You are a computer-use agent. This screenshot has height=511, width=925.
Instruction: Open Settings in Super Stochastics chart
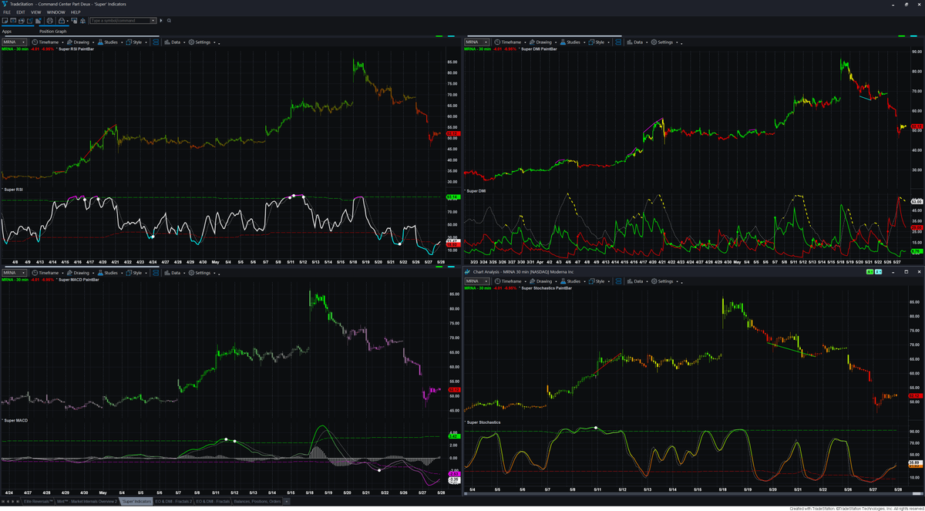pyautogui.click(x=664, y=281)
